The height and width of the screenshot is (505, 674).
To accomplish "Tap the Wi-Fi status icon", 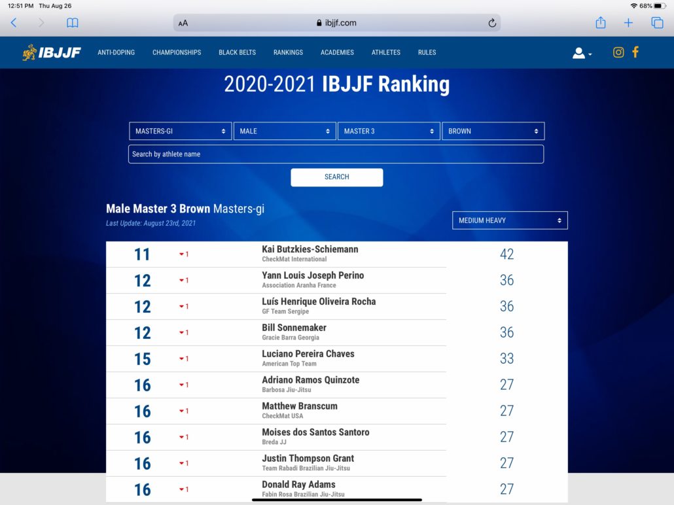I will point(633,6).
